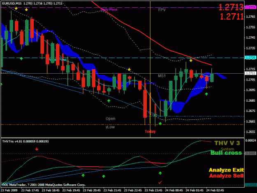Click the magenta 1.2774 price tag
Screen dimensions: 257x193
click(x=250, y=7)
